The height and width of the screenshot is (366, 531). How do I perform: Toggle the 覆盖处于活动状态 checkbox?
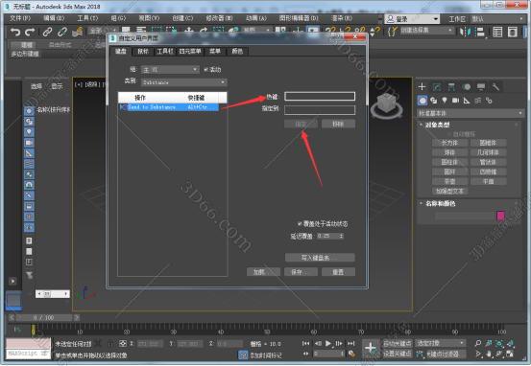click(x=300, y=224)
